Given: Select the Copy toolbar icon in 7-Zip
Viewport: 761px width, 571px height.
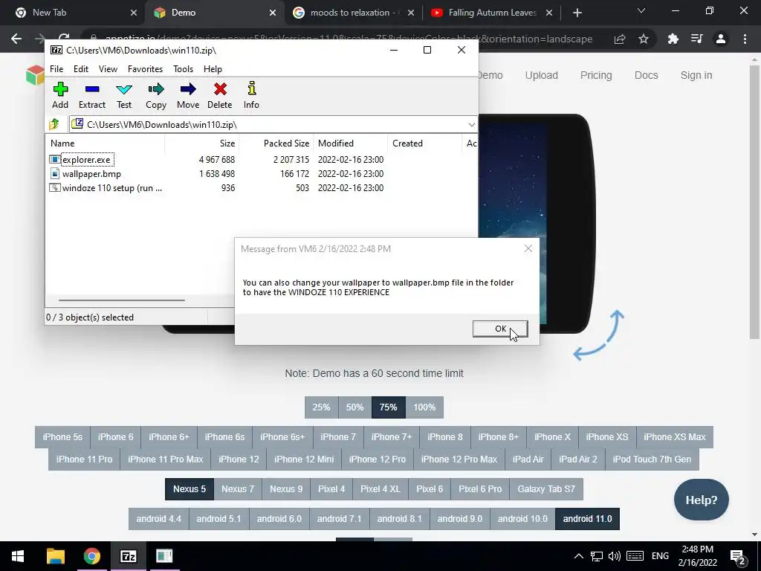Looking at the screenshot, I should (156, 96).
